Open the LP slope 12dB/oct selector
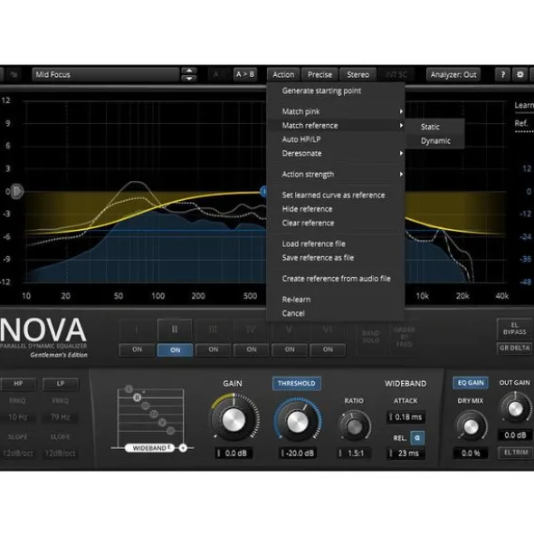Viewport: 534px width, 535px height. point(61,454)
